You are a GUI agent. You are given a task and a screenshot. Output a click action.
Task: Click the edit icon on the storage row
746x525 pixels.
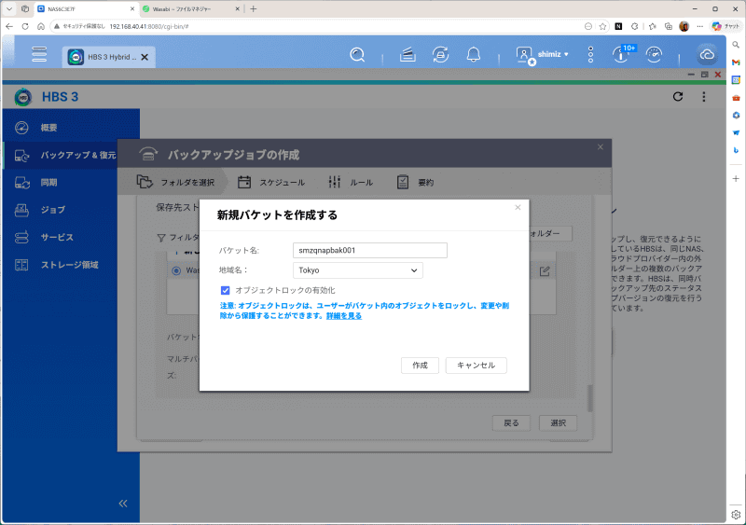[x=545, y=271]
